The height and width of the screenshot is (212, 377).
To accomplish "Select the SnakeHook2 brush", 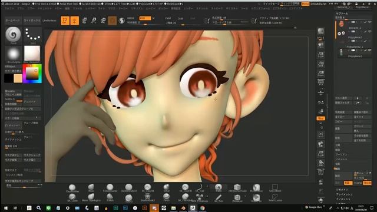I will (x=147, y=198).
